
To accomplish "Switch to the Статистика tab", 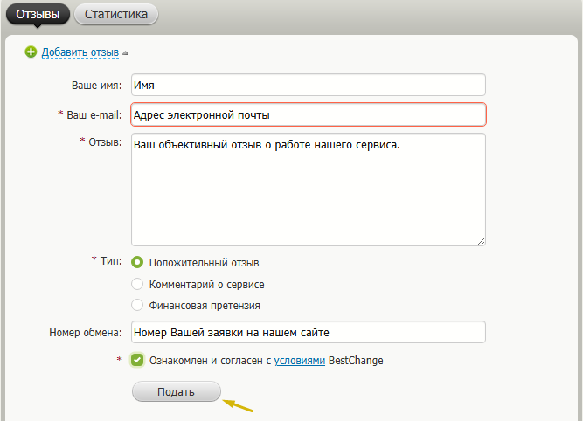I will click(x=115, y=14).
